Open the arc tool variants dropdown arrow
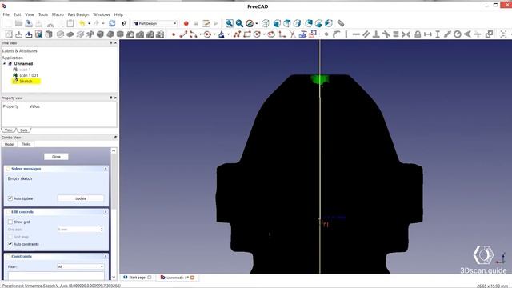The width and height of the screenshot is (512, 288). click(x=200, y=34)
